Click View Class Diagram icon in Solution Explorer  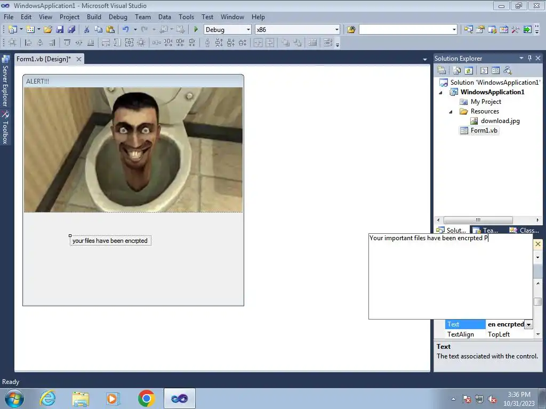(x=508, y=71)
